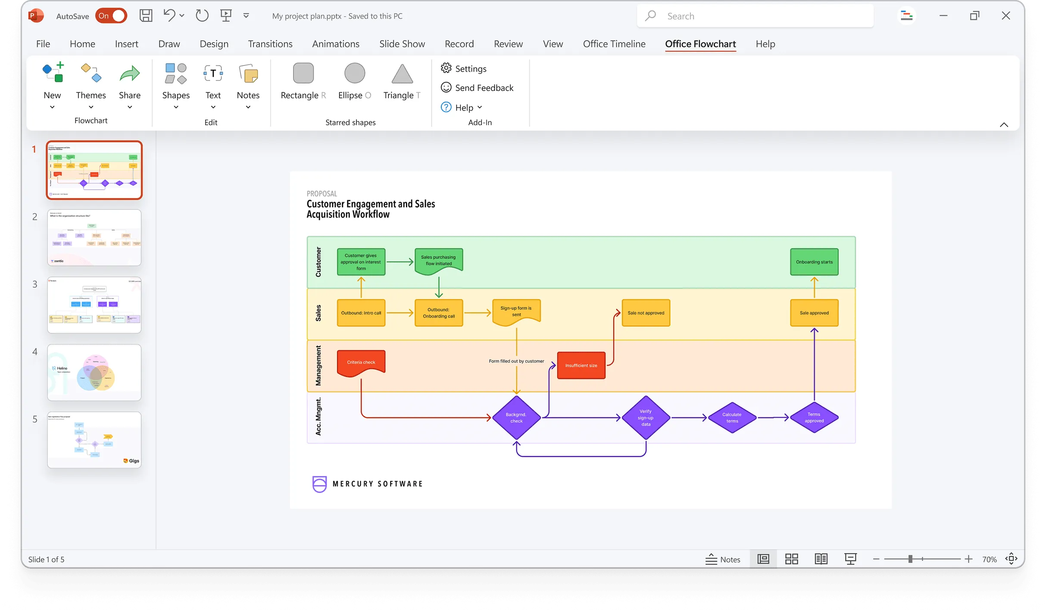The height and width of the screenshot is (610, 1046).
Task: Expand the New dropdown arrow
Action: pyautogui.click(x=52, y=107)
